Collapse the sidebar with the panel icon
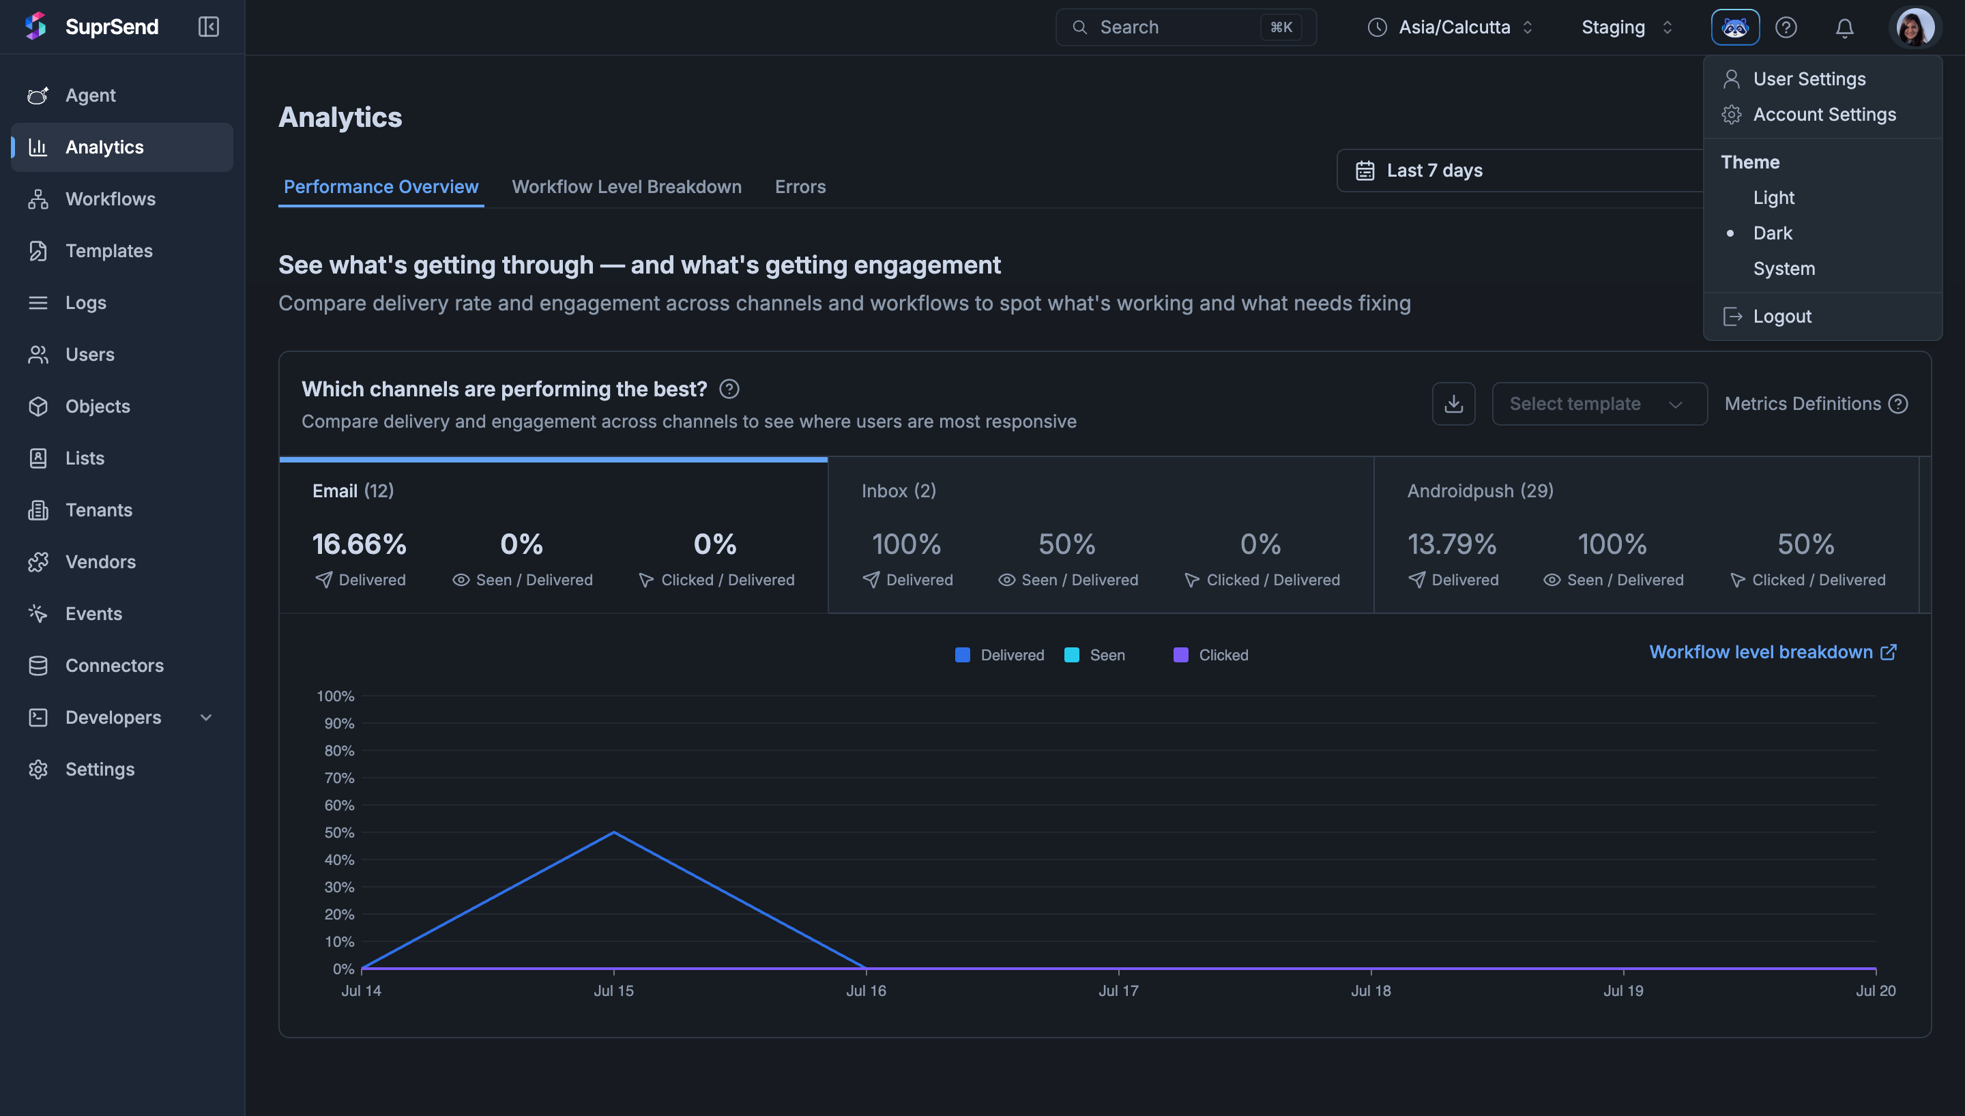This screenshot has height=1116, width=1965. pyautogui.click(x=209, y=27)
